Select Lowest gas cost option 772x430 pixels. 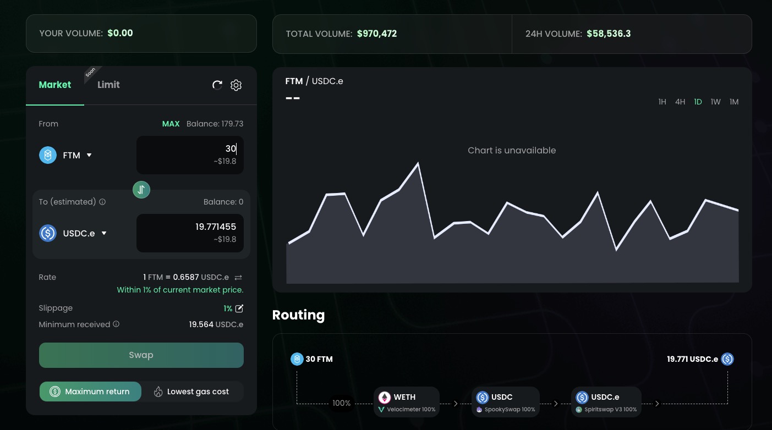pos(191,392)
